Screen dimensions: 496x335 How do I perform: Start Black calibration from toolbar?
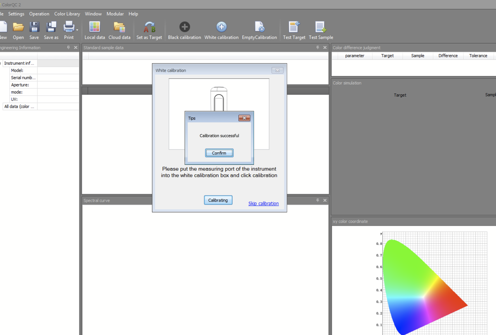coord(184,27)
